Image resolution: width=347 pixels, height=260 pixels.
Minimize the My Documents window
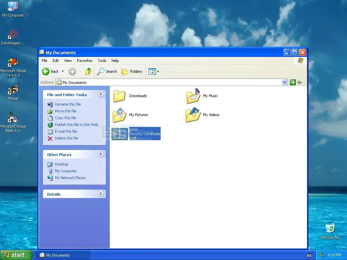287,52
